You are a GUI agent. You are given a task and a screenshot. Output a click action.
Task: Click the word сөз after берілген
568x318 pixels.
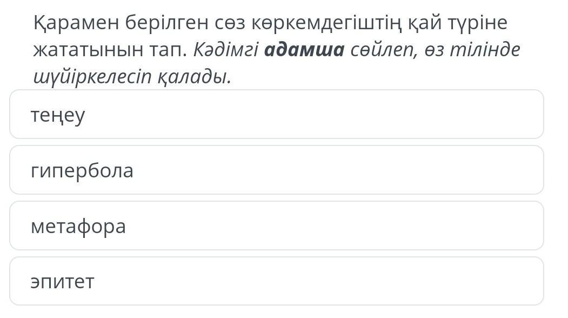[230, 24]
